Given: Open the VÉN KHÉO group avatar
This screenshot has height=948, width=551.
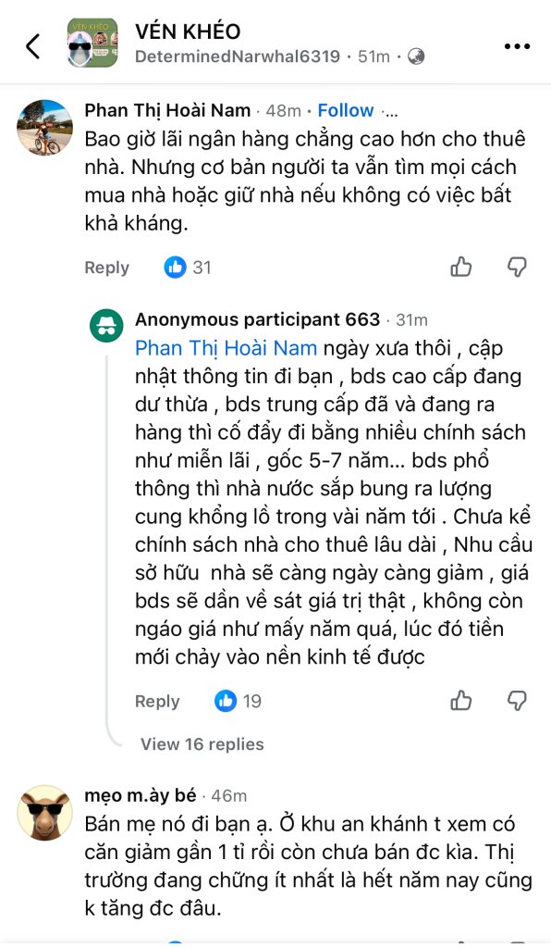Looking at the screenshot, I should [x=92, y=43].
